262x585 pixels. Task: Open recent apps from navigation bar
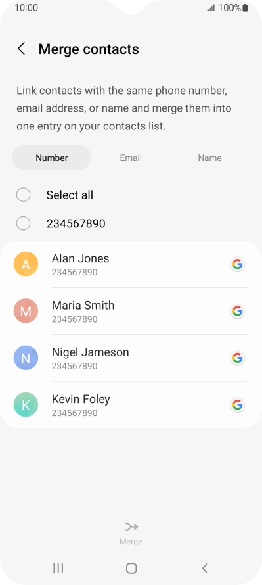[58, 568]
